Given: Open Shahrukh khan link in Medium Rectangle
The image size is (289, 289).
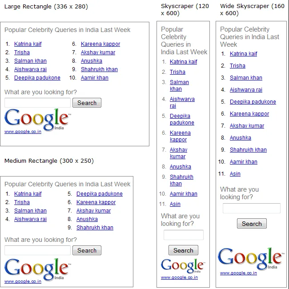Looking at the screenshot, I should point(95,228).
